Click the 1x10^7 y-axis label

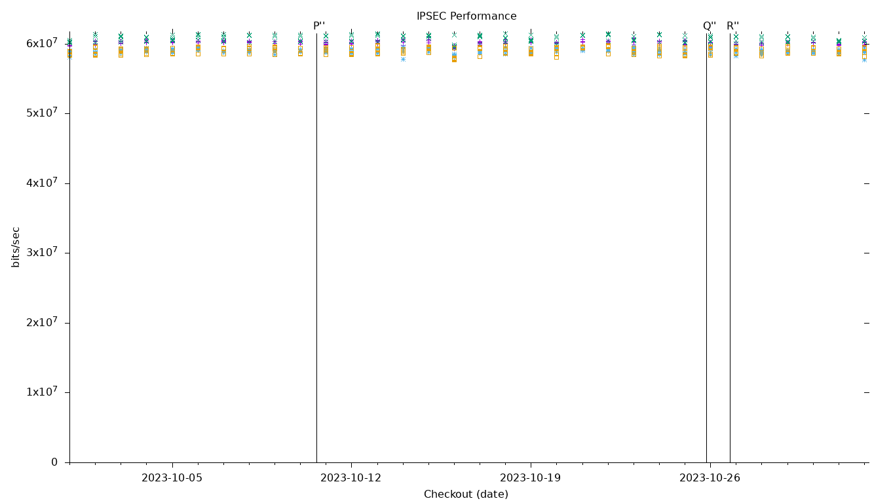click(42, 392)
